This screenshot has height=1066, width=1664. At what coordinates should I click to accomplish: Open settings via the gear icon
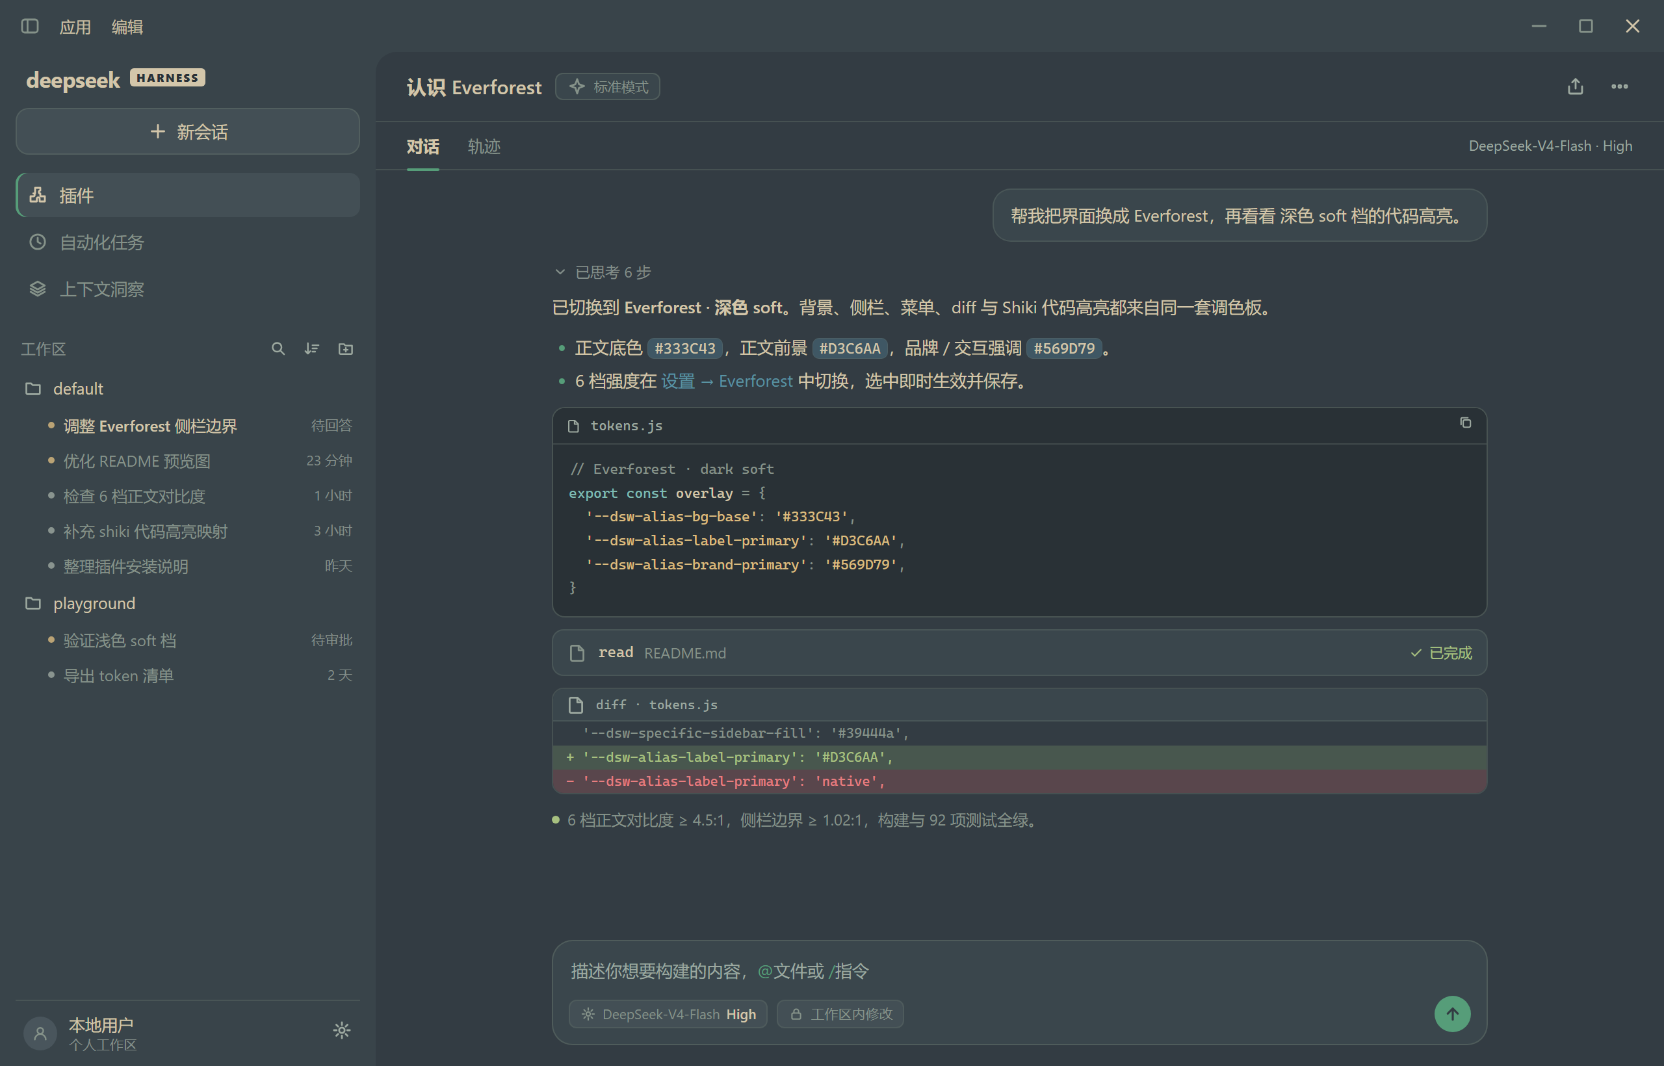point(342,1031)
